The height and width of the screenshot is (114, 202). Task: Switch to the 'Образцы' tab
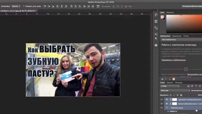170,12
